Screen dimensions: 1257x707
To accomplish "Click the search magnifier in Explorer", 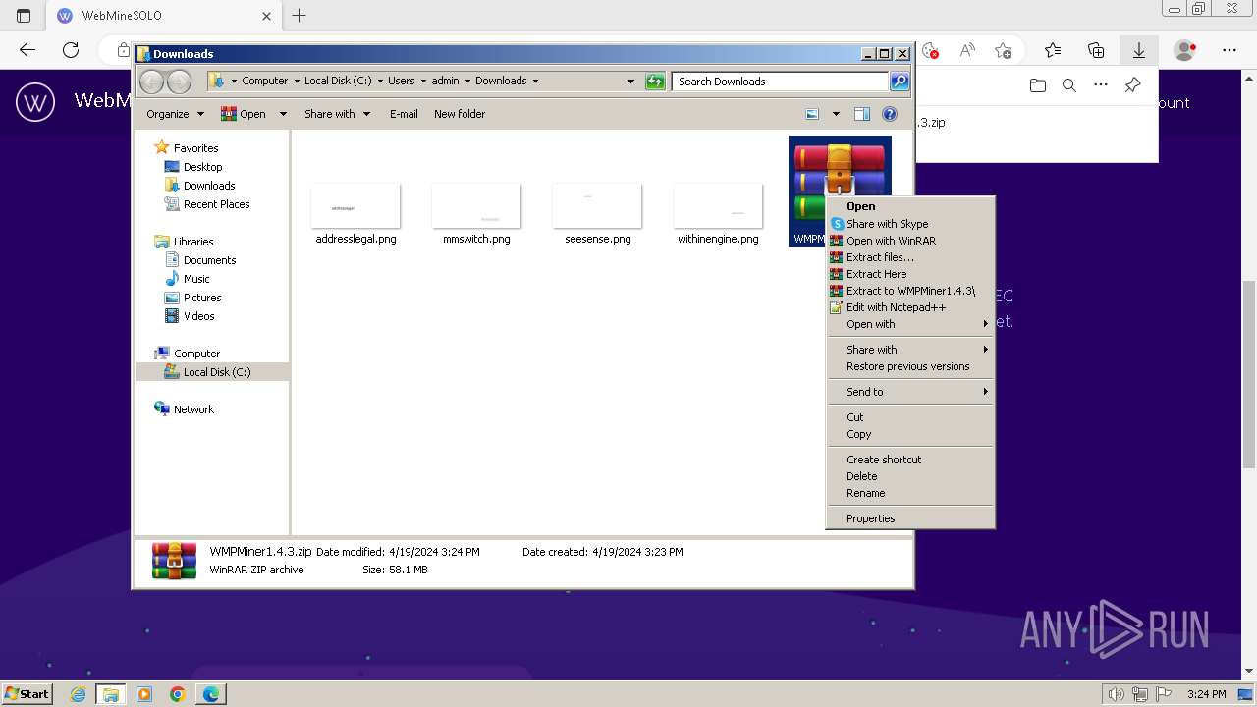I will (899, 82).
